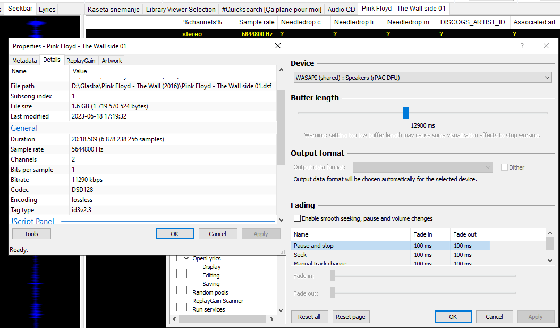
Task: Select Editing under OpenLyrics
Action: [x=211, y=275]
